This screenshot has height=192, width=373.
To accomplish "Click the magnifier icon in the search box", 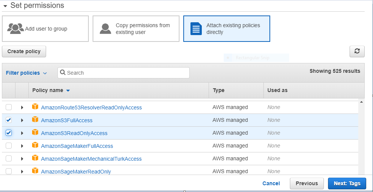I will click(x=63, y=73).
